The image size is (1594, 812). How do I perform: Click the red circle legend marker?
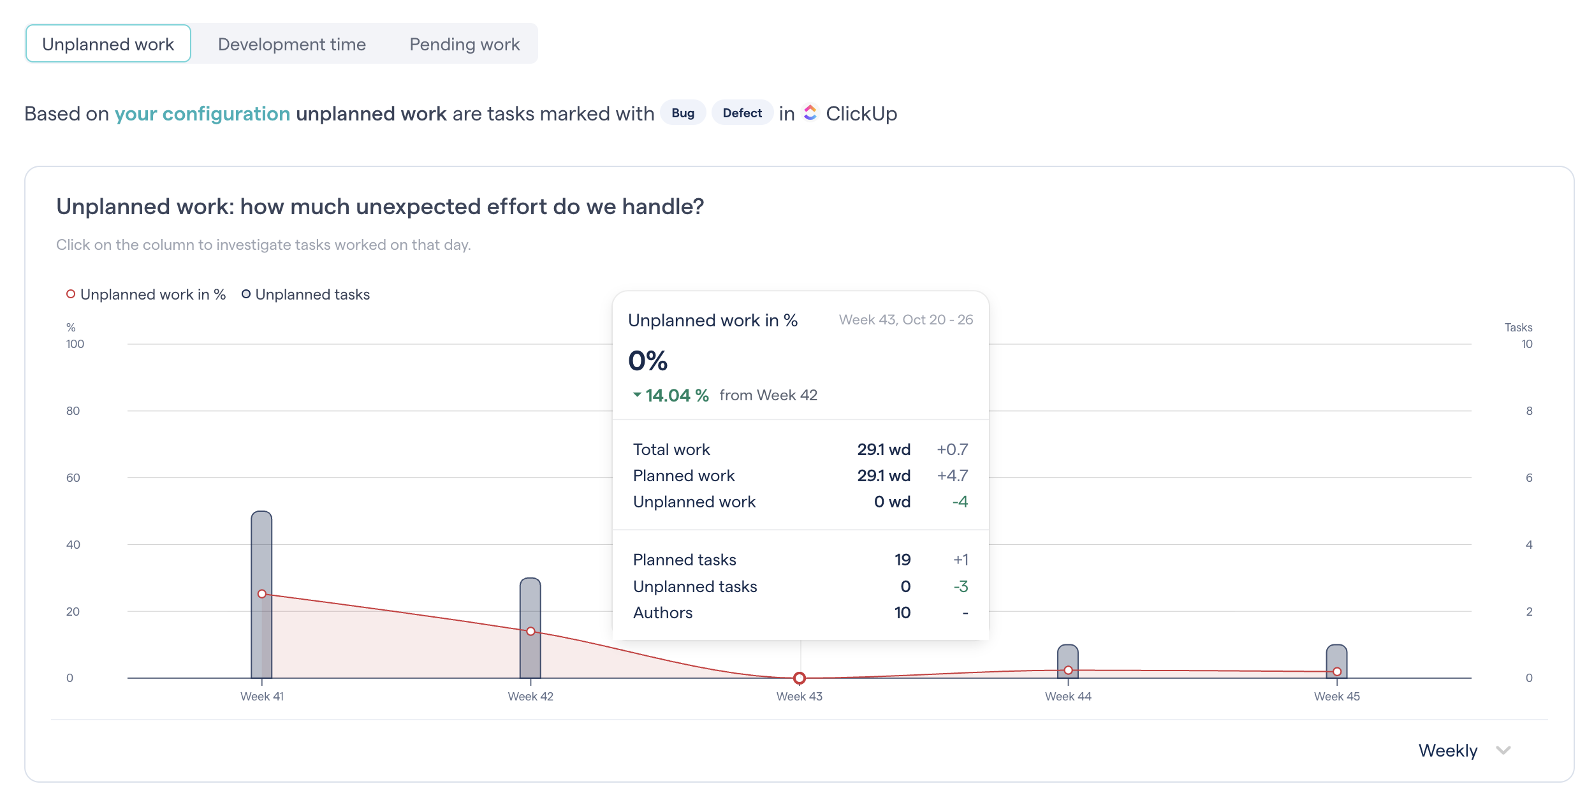pyautogui.click(x=70, y=294)
